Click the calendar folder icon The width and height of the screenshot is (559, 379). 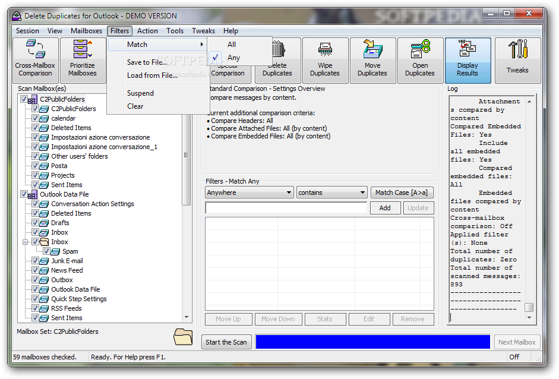click(44, 118)
